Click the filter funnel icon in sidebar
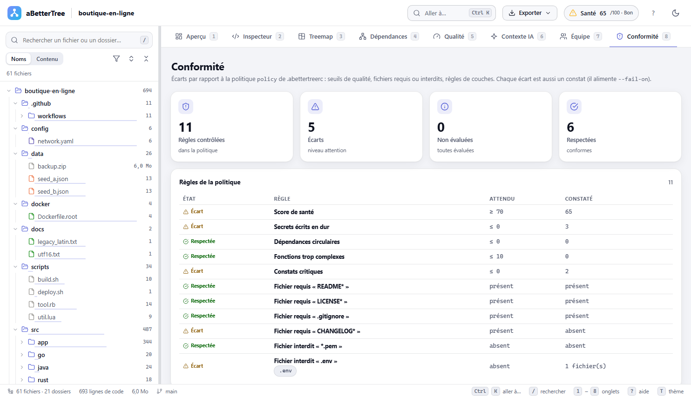691x398 pixels. pyautogui.click(x=116, y=59)
